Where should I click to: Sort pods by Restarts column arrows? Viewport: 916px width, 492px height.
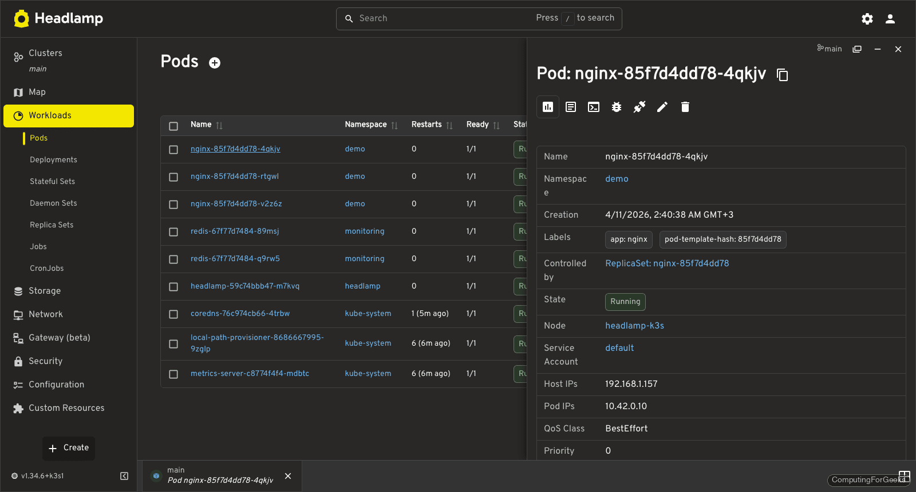[449, 126]
